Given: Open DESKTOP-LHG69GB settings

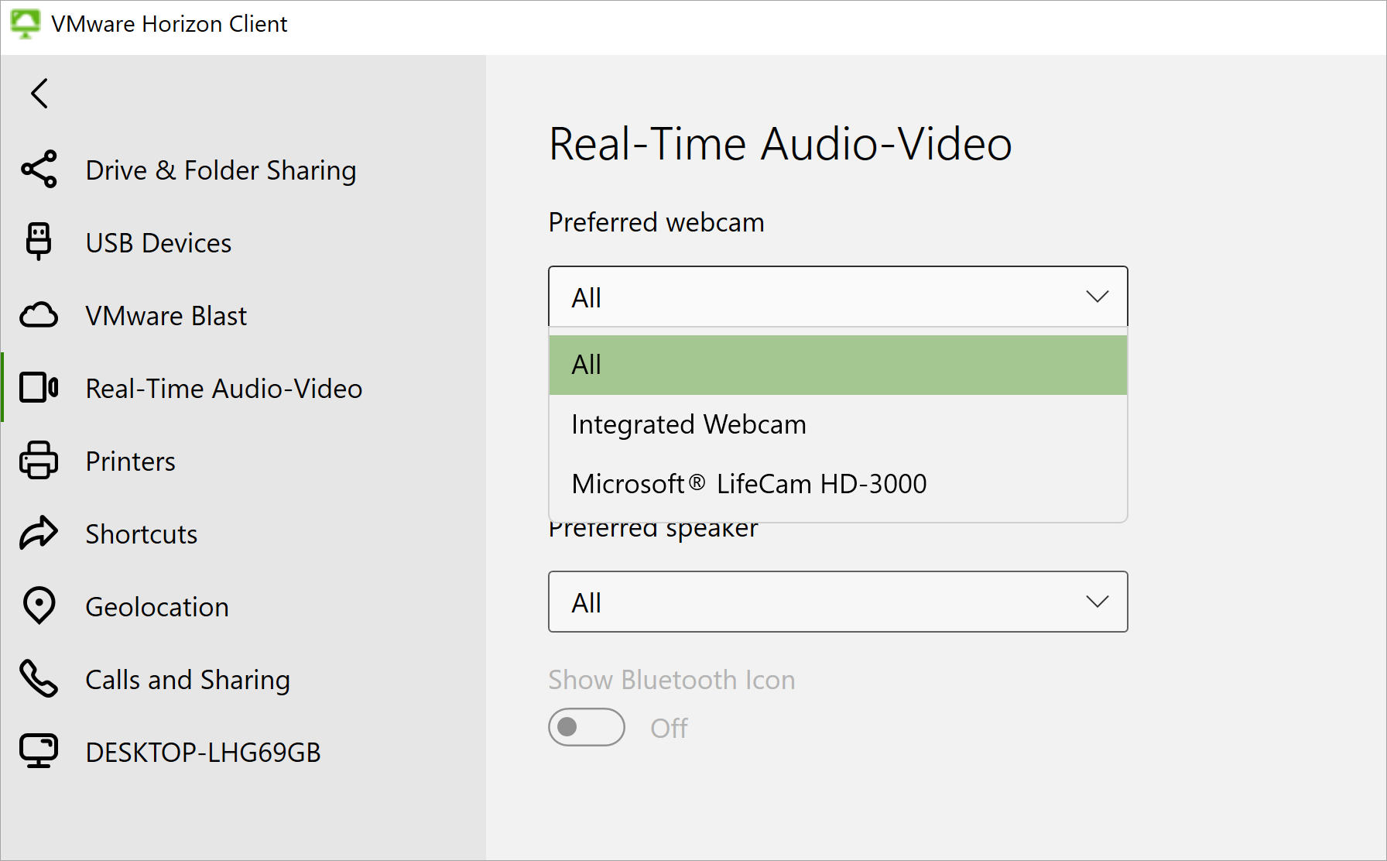Looking at the screenshot, I should (x=243, y=752).
